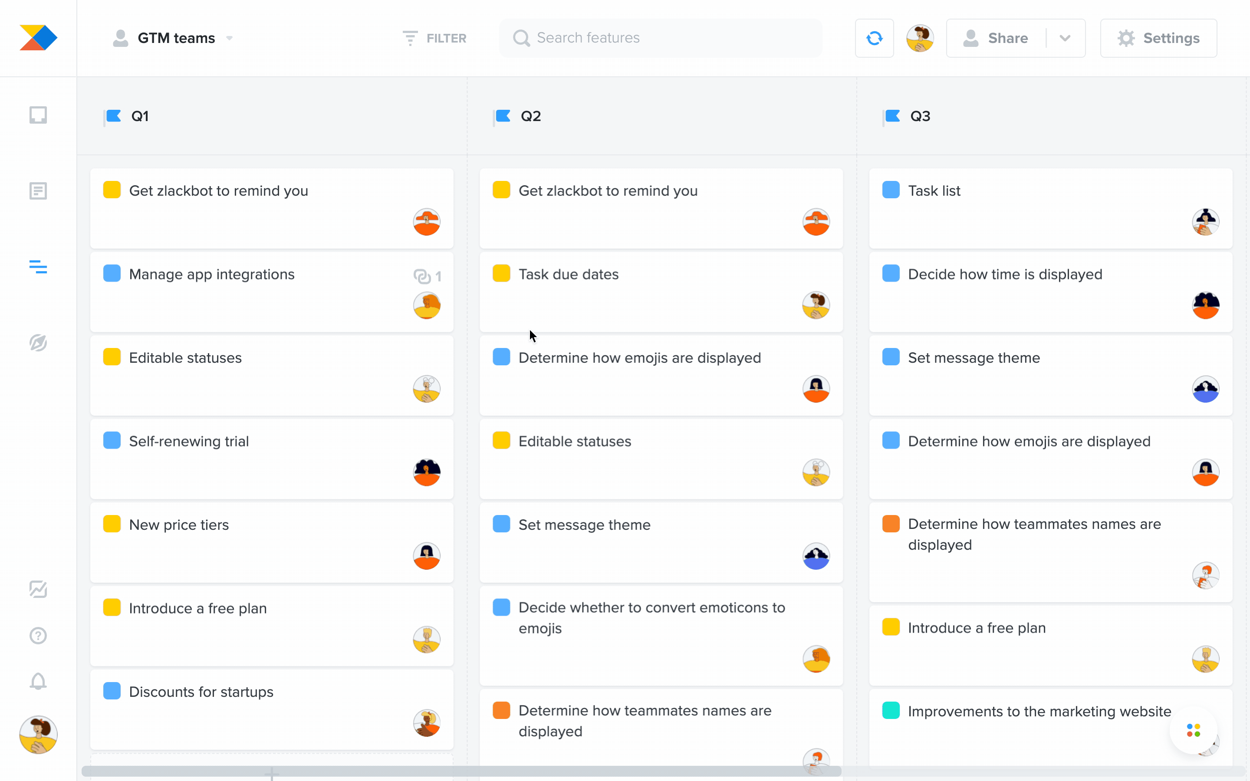Open the New price tiers card
Screen dimensions: 1250x781
tap(272, 542)
